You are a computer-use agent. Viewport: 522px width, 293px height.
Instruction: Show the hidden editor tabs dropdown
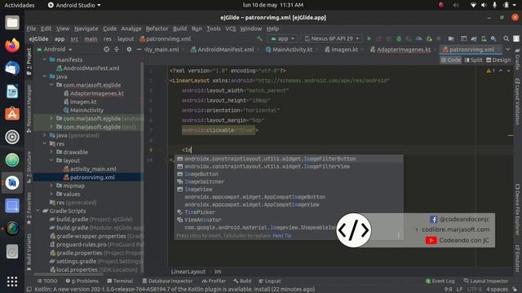(507, 50)
